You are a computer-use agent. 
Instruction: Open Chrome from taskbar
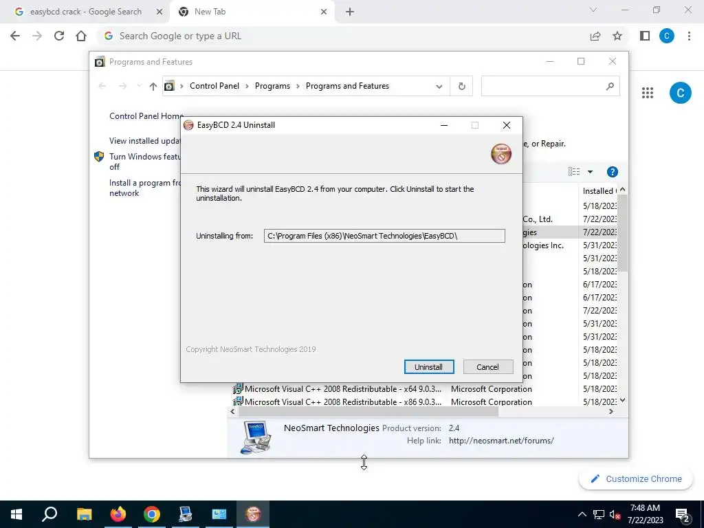[x=152, y=514]
